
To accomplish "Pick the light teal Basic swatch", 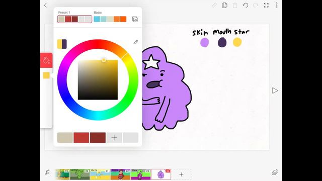I will [x=104, y=19].
